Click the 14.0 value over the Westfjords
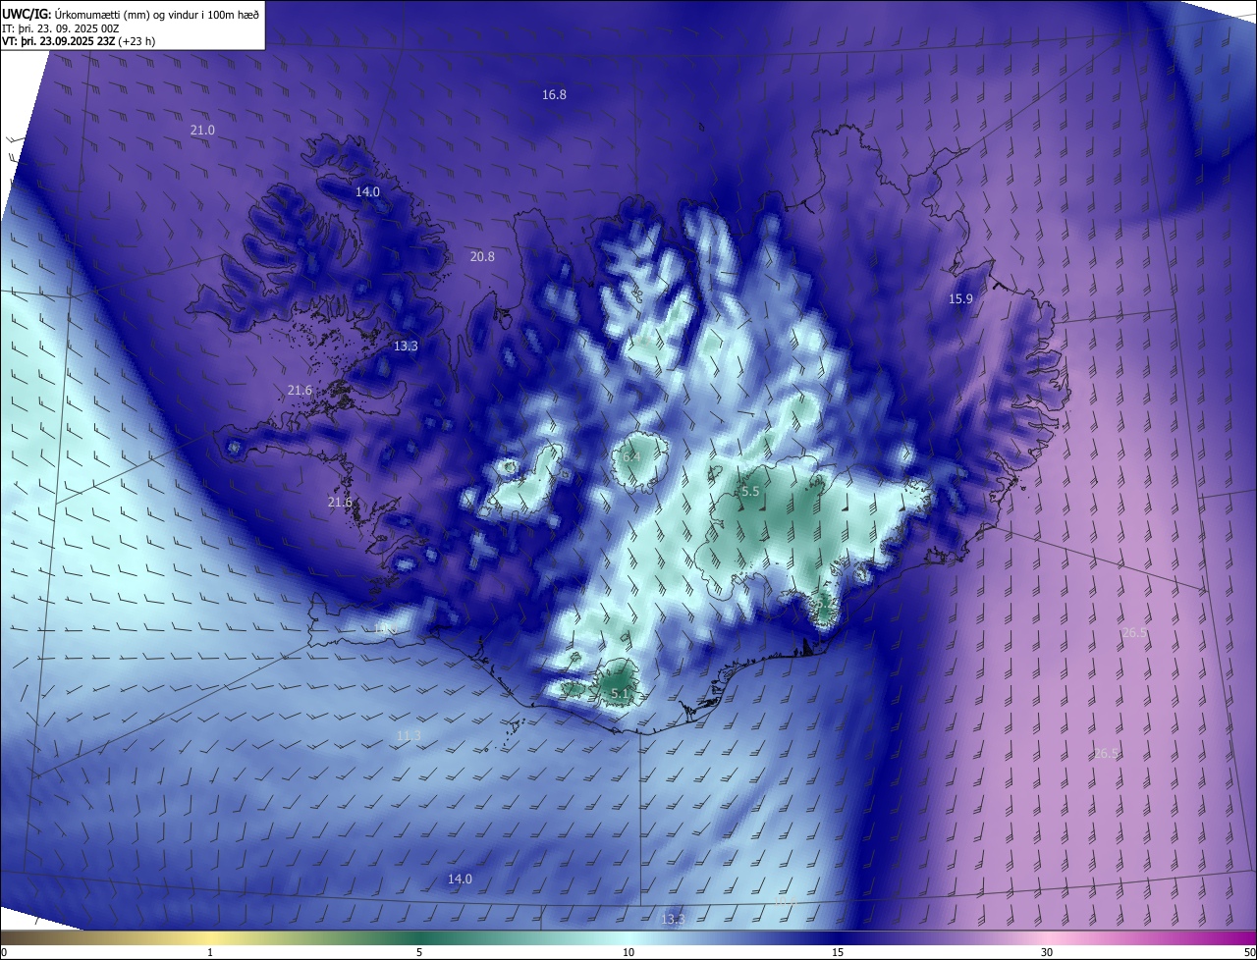 coord(367,192)
